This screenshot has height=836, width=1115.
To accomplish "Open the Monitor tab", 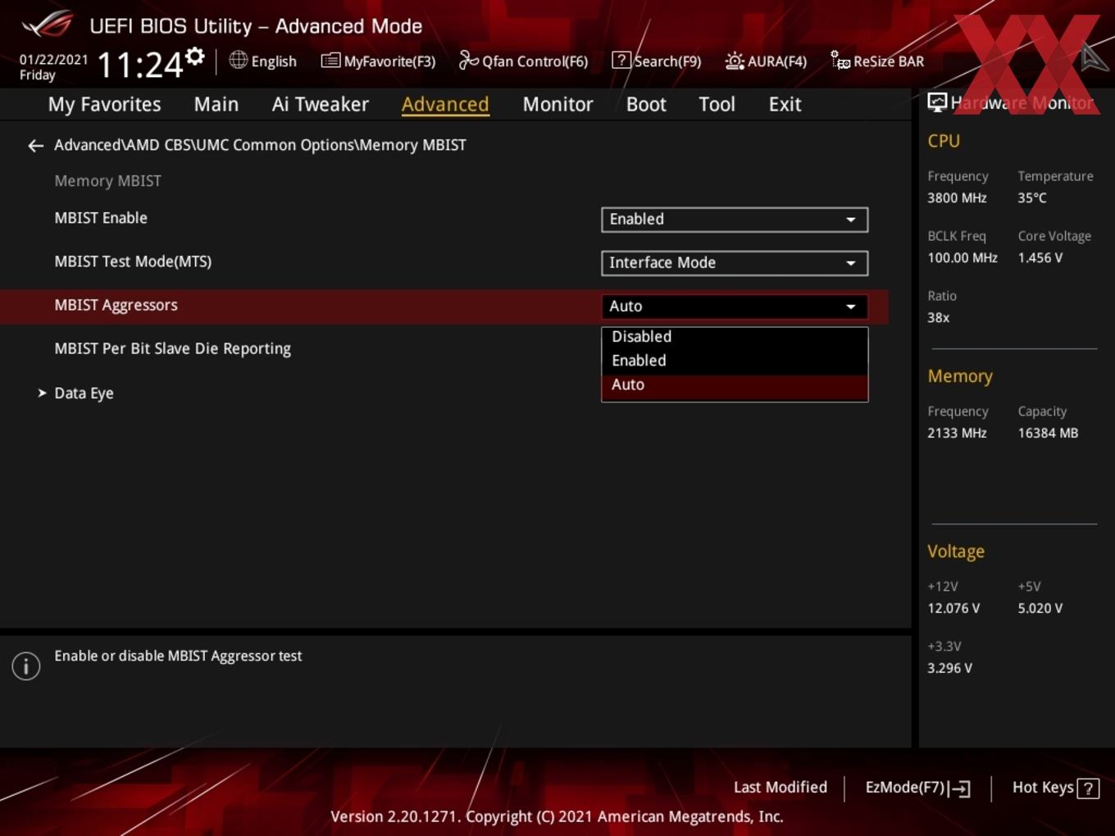I will click(557, 104).
